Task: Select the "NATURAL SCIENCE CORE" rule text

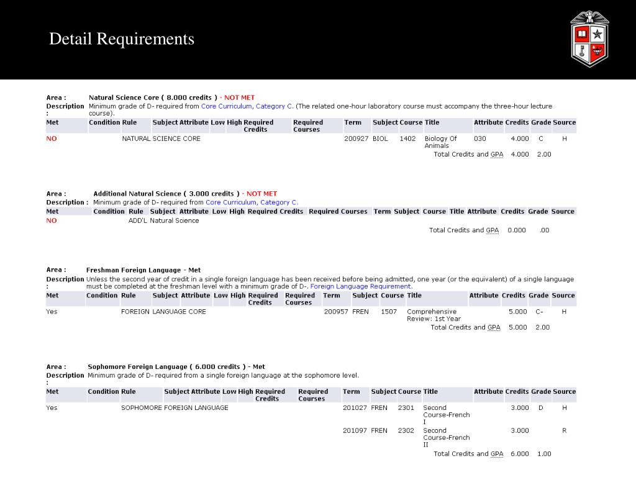Action: pos(161,139)
